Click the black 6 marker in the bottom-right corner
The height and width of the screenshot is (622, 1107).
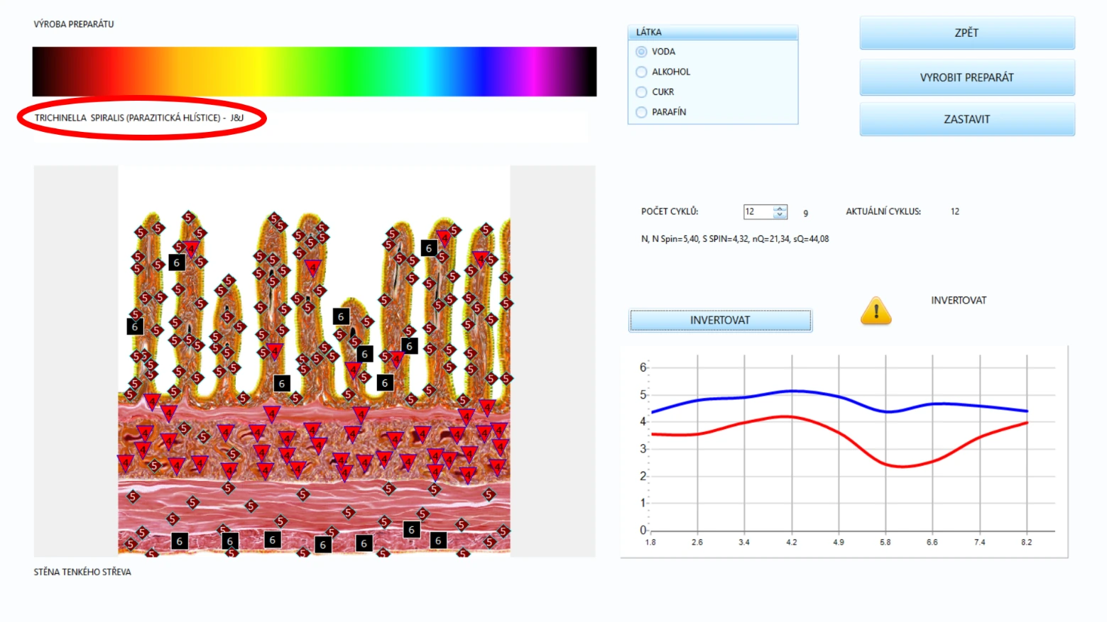click(x=438, y=540)
